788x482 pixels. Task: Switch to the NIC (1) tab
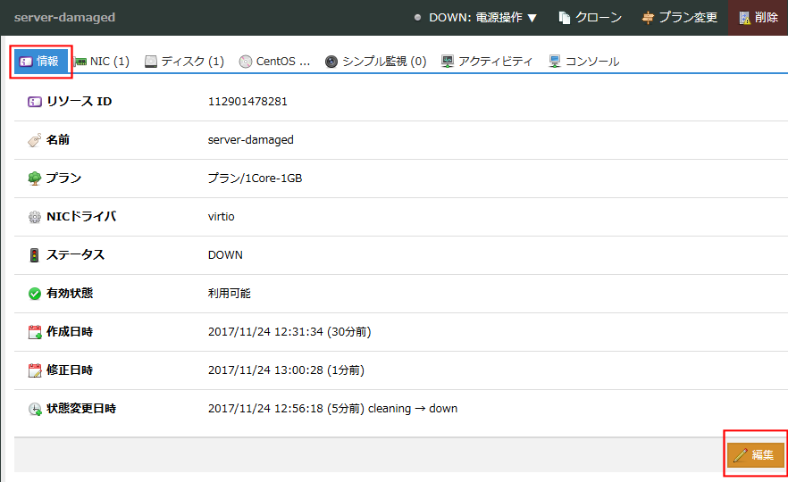click(x=102, y=62)
